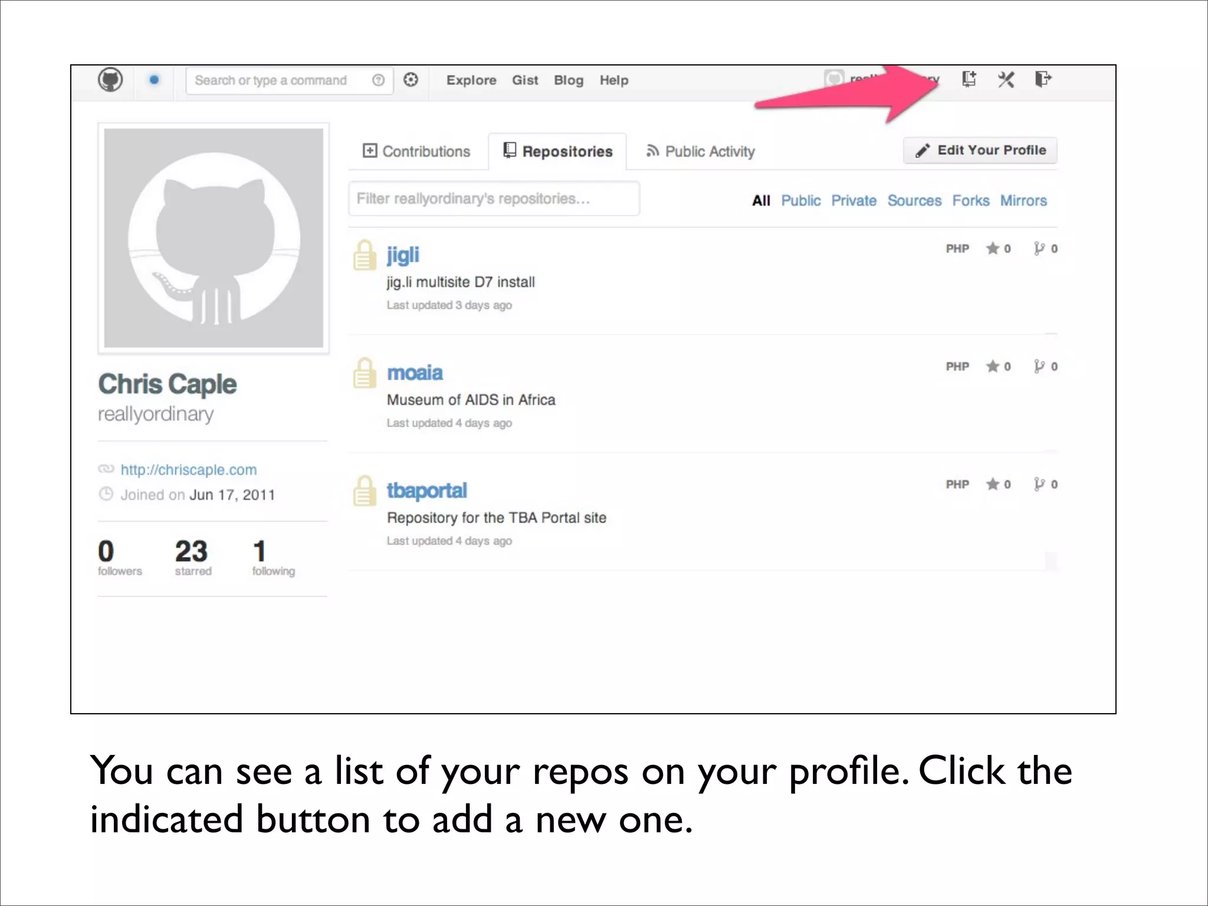Select the lock icon beside jigli
Screen dimensions: 1208x906
[x=365, y=255]
